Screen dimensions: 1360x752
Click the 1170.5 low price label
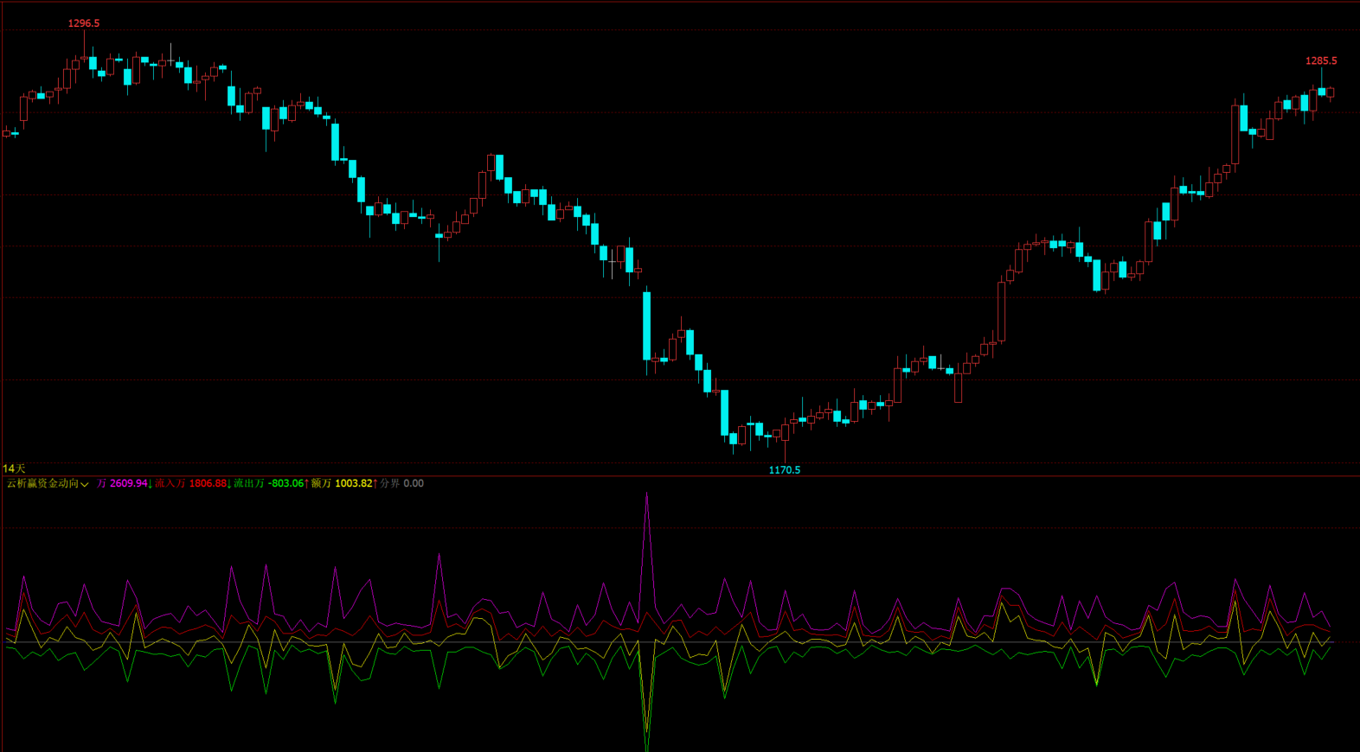tap(785, 470)
